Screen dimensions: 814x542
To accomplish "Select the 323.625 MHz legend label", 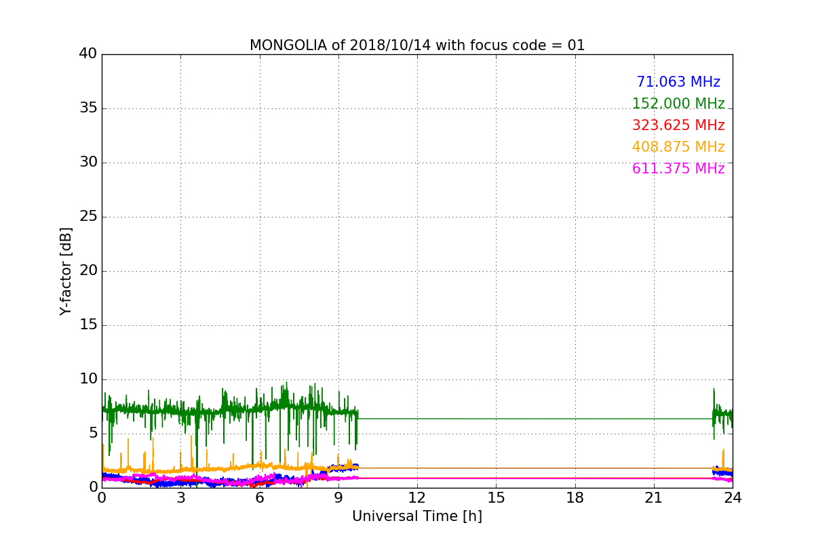I will (x=678, y=125).
